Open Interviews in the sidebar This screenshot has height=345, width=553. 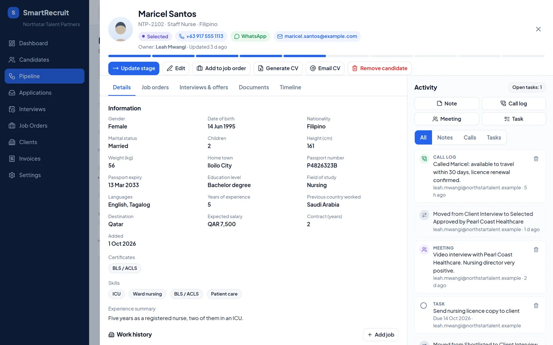(44, 109)
